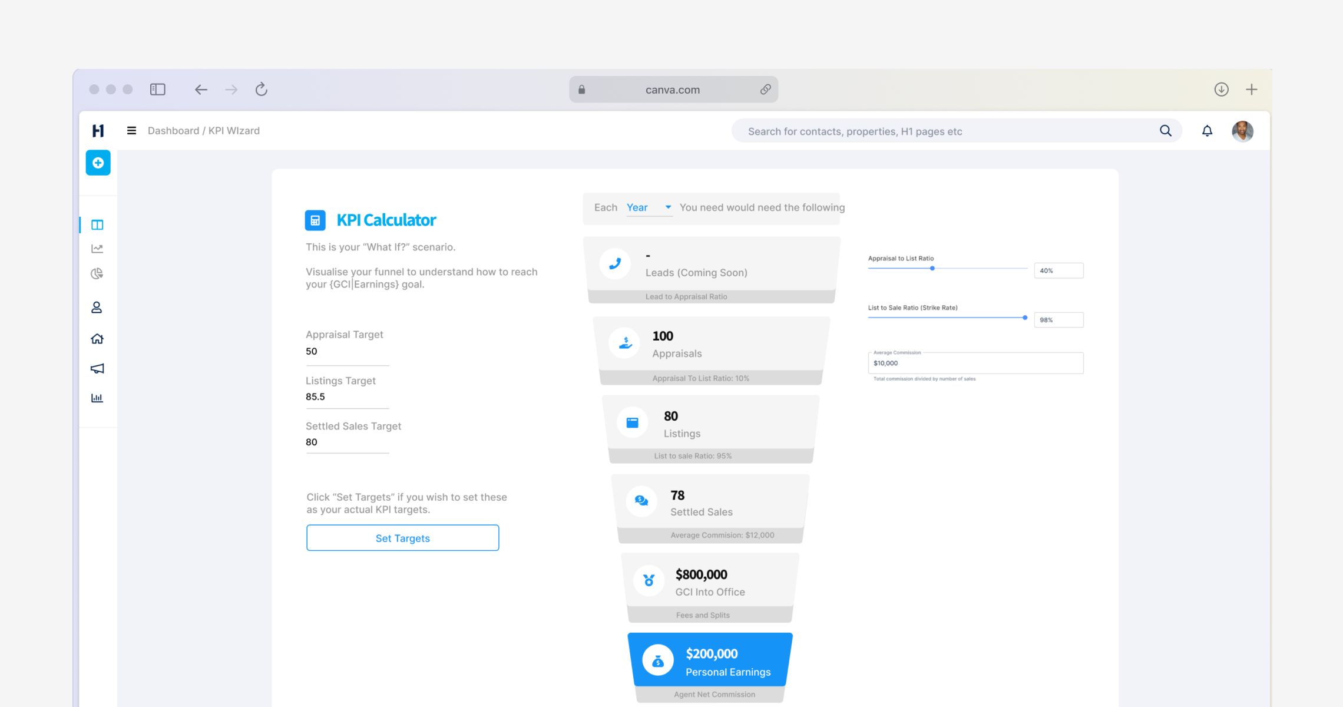Click the Appraisals hand-dollar icon
The width and height of the screenshot is (1343, 707).
(626, 343)
